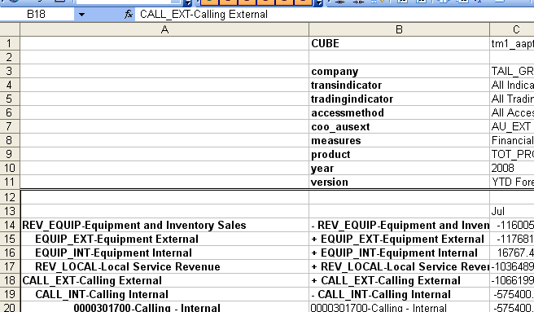Click the 'YTD Fore' version value cell
534x312 pixels.
point(512,182)
